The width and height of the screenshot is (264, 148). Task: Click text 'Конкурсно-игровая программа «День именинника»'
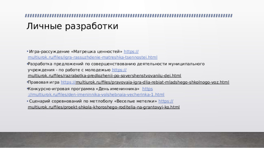[x=84, y=89]
